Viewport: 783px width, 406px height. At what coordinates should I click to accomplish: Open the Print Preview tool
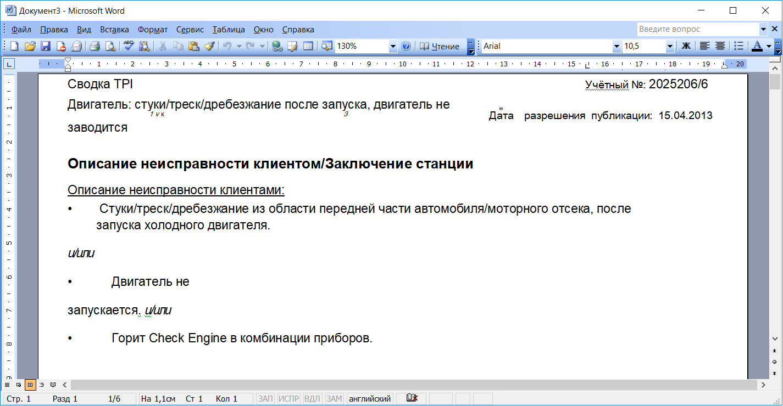(110, 47)
